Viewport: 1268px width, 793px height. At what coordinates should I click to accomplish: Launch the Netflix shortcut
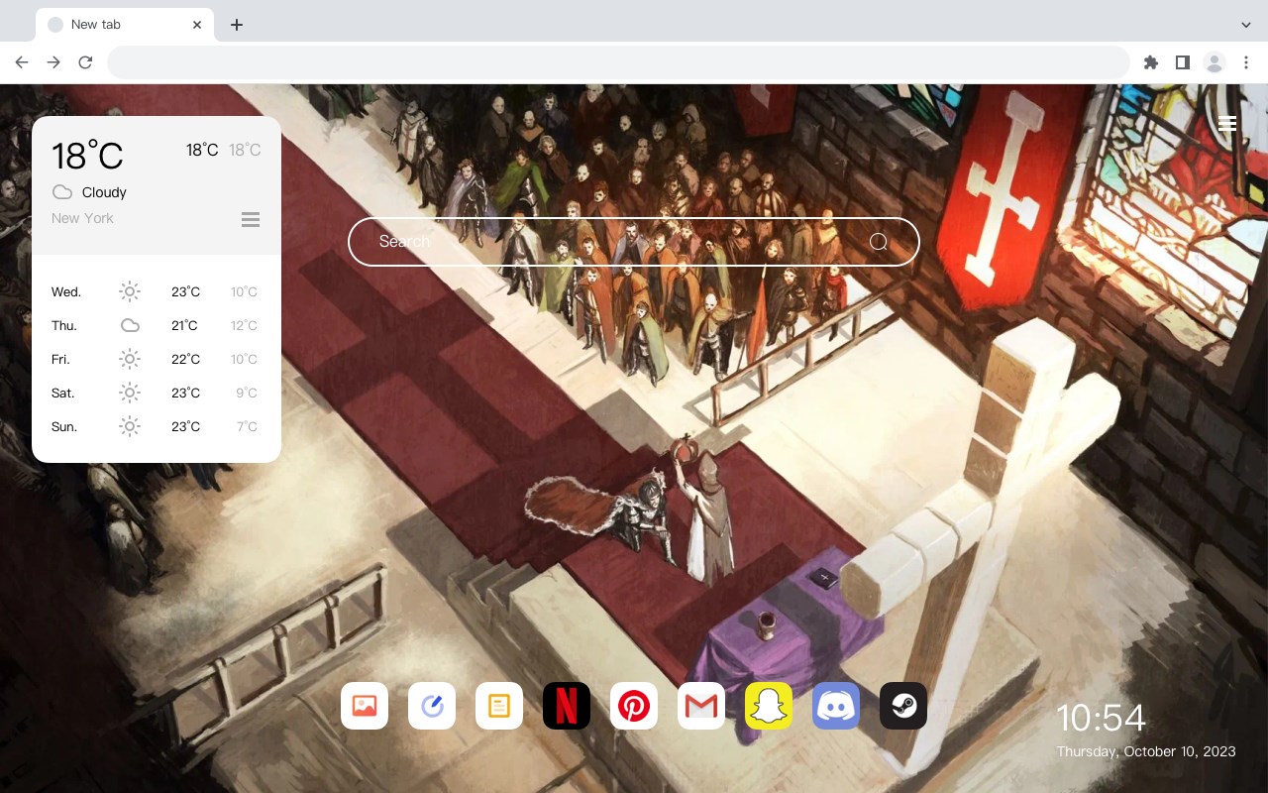point(567,706)
